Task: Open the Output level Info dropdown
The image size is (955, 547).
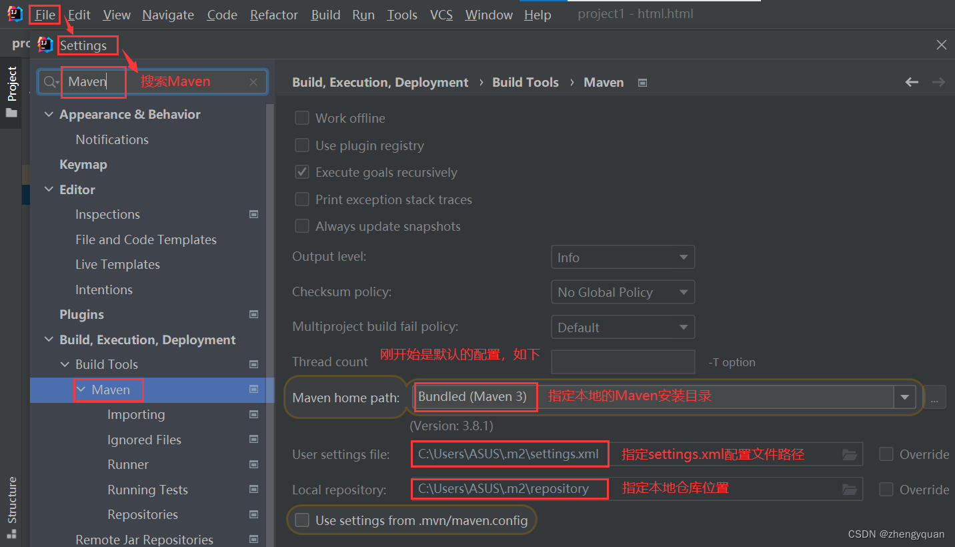Action: pyautogui.click(x=623, y=257)
